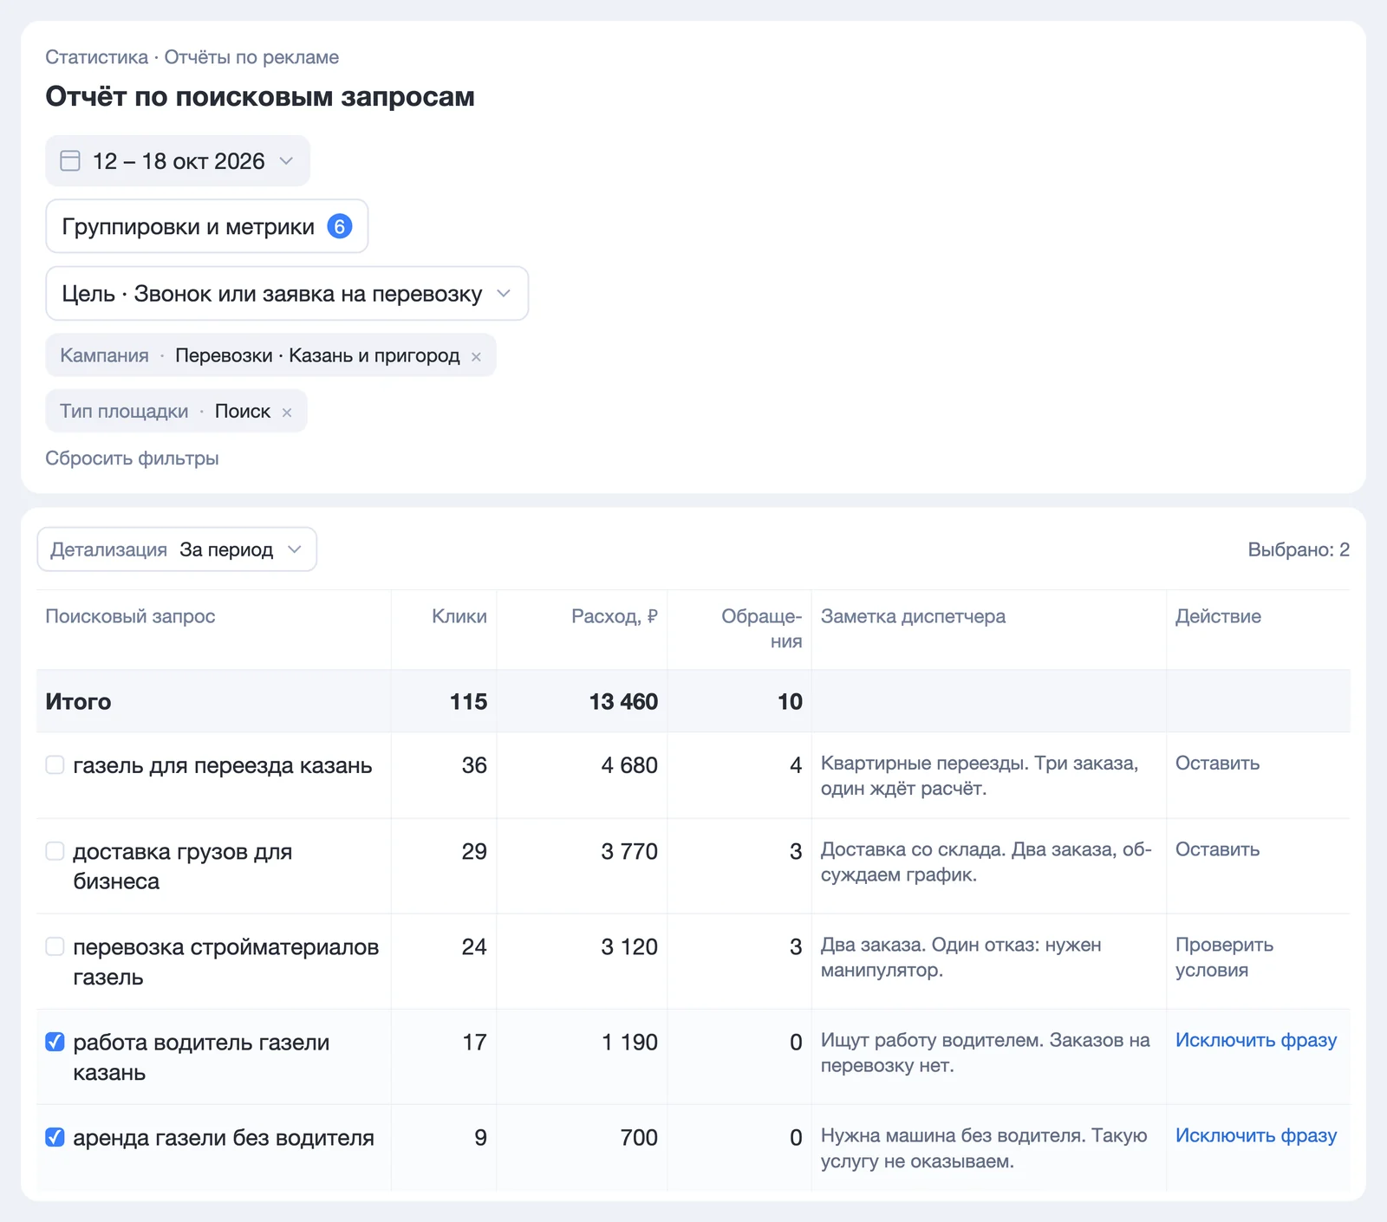
Task: Exclude phrase for 'аренда газели без водителя' row
Action: 1256,1135
